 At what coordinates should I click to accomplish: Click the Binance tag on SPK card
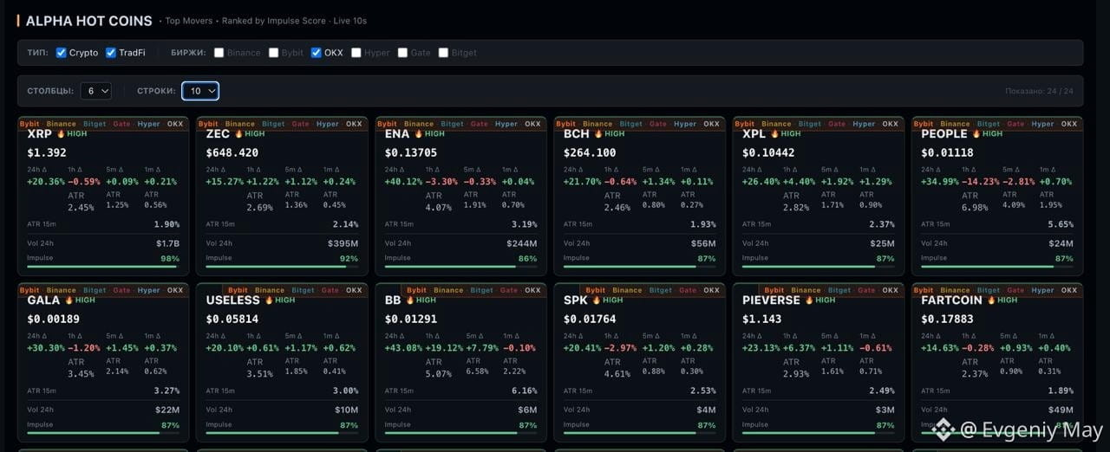click(627, 290)
